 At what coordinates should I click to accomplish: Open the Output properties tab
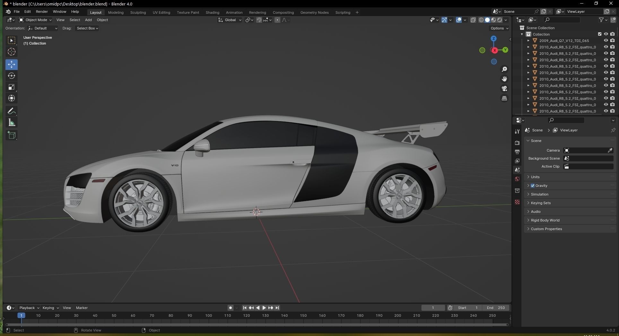517,152
